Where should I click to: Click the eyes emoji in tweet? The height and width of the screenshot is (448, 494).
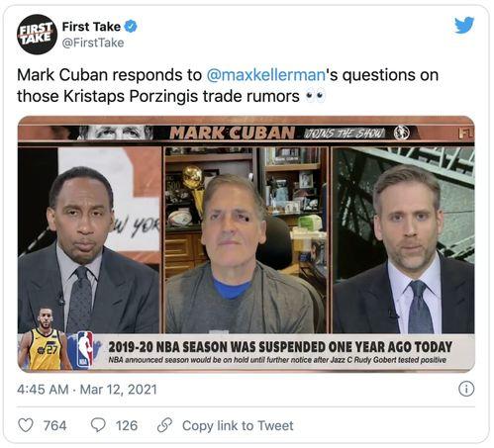[315, 96]
